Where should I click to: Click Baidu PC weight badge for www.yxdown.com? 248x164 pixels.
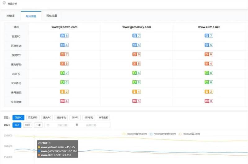click(x=64, y=36)
